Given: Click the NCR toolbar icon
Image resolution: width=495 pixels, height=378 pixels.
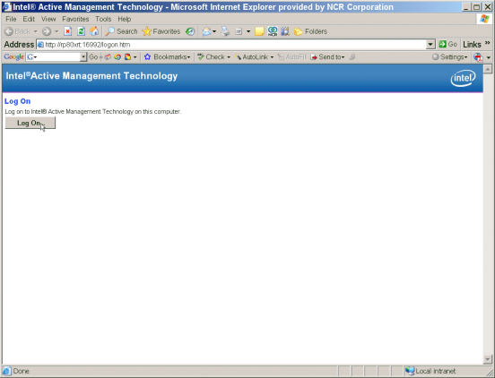Looking at the screenshot, I should (x=272, y=31).
